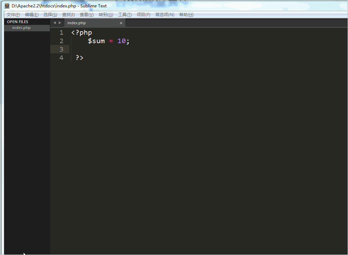Open the 文件(F) menu
The height and width of the screenshot is (255, 348).
click(x=13, y=15)
